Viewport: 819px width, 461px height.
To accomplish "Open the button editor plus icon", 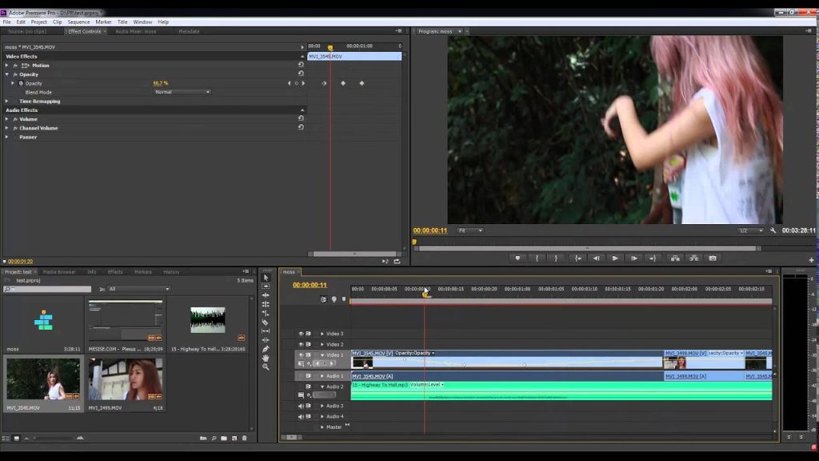I will tap(811, 260).
